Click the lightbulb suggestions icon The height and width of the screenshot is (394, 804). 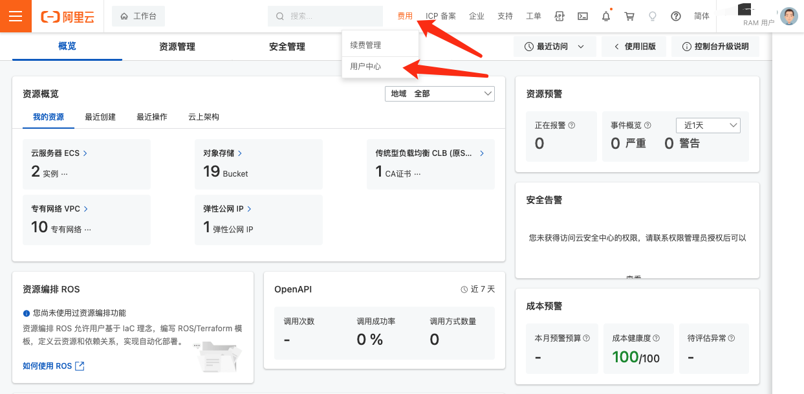point(653,16)
